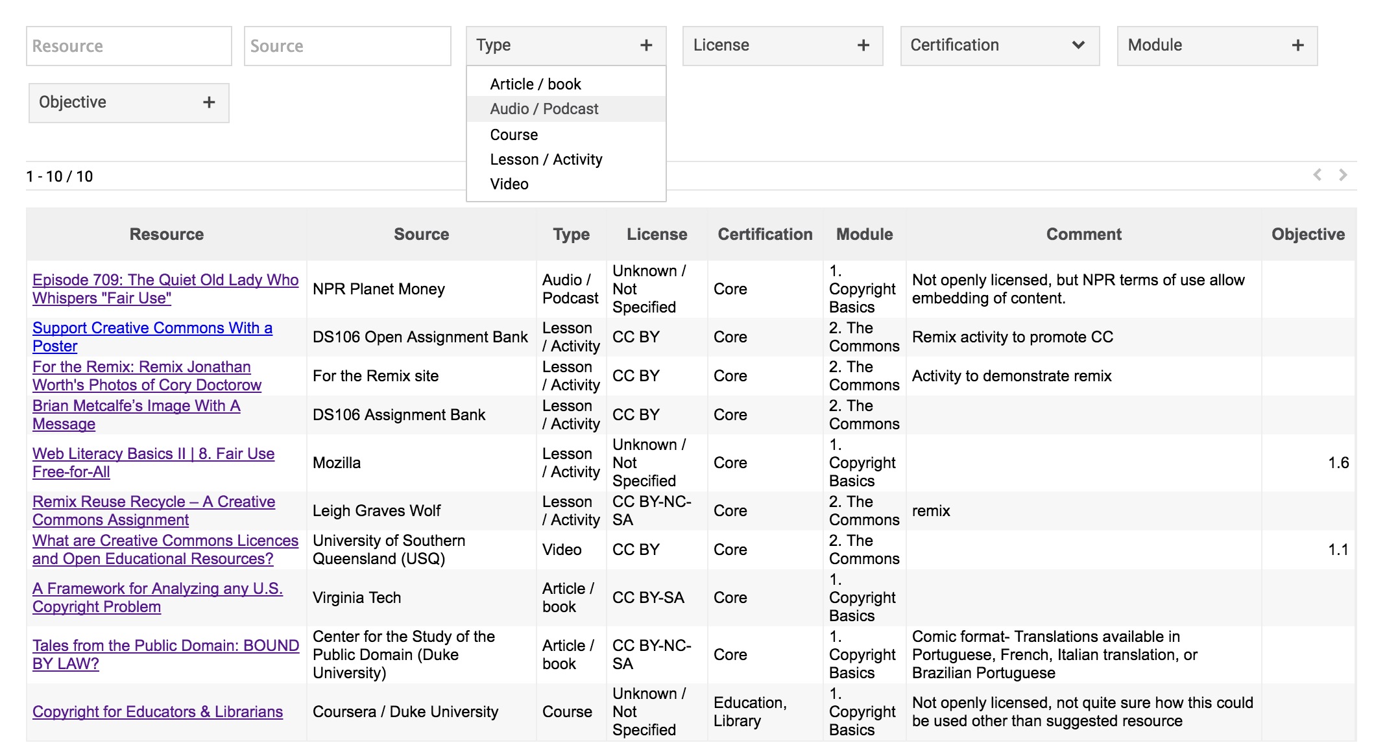Viewport: 1387px width, 756px height.
Task: Go to previous page arrow
Action: pyautogui.click(x=1317, y=175)
